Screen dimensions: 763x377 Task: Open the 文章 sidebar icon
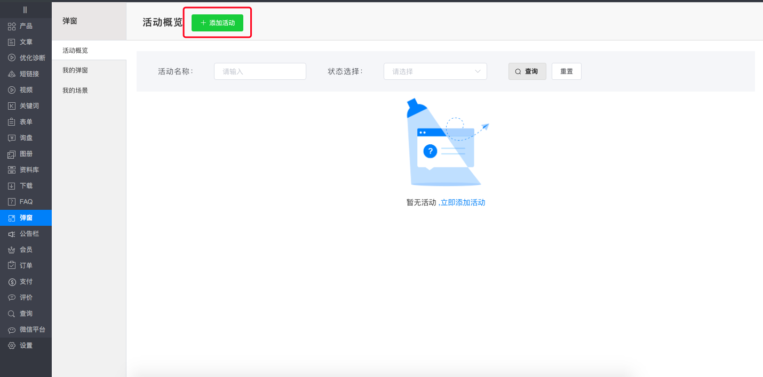(12, 42)
